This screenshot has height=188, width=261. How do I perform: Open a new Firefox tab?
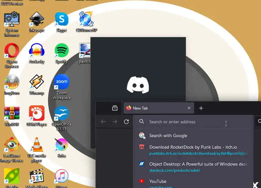pos(201,108)
